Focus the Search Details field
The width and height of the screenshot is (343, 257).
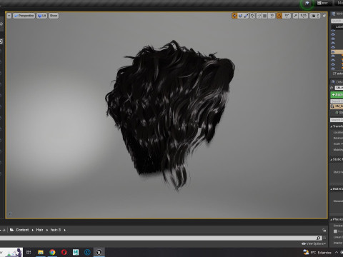click(x=337, y=120)
